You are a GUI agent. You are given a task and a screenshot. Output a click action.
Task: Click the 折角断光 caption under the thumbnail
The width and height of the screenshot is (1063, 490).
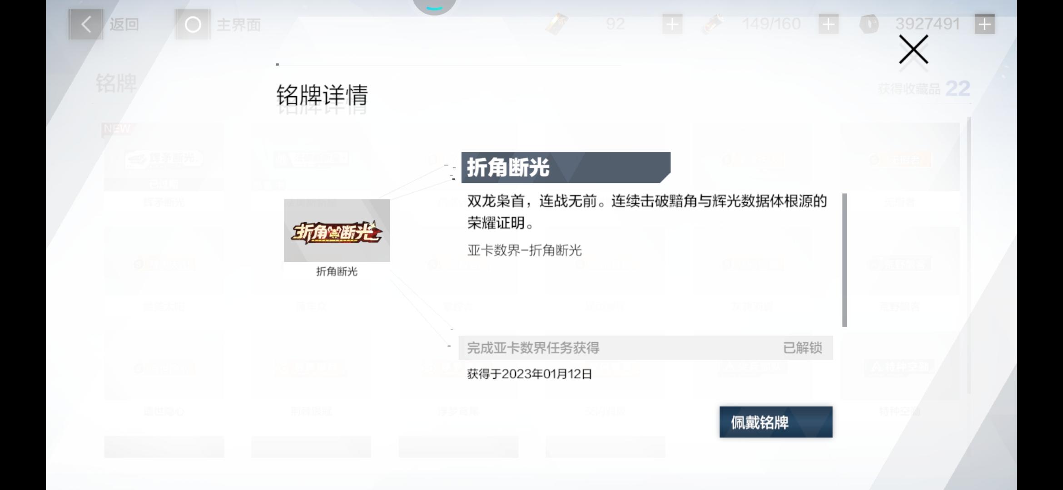coord(337,272)
